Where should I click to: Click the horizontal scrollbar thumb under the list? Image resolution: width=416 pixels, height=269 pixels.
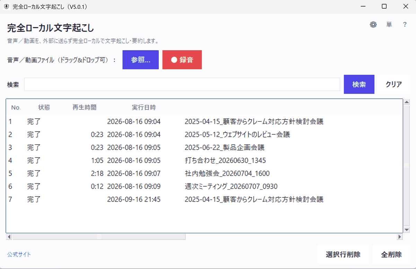coord(99,237)
